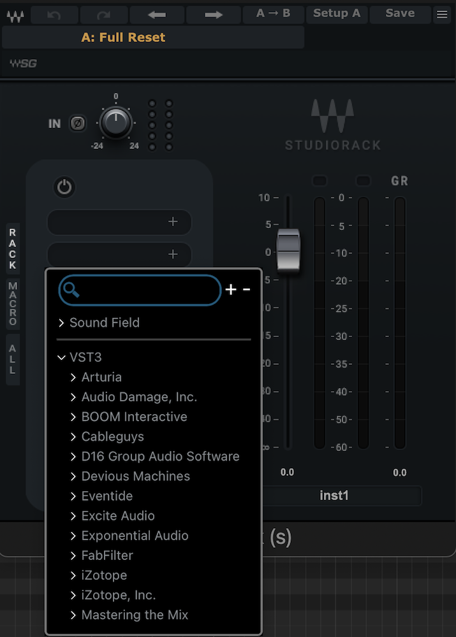Click the GR meter label
The image size is (456, 637).
[x=399, y=181]
